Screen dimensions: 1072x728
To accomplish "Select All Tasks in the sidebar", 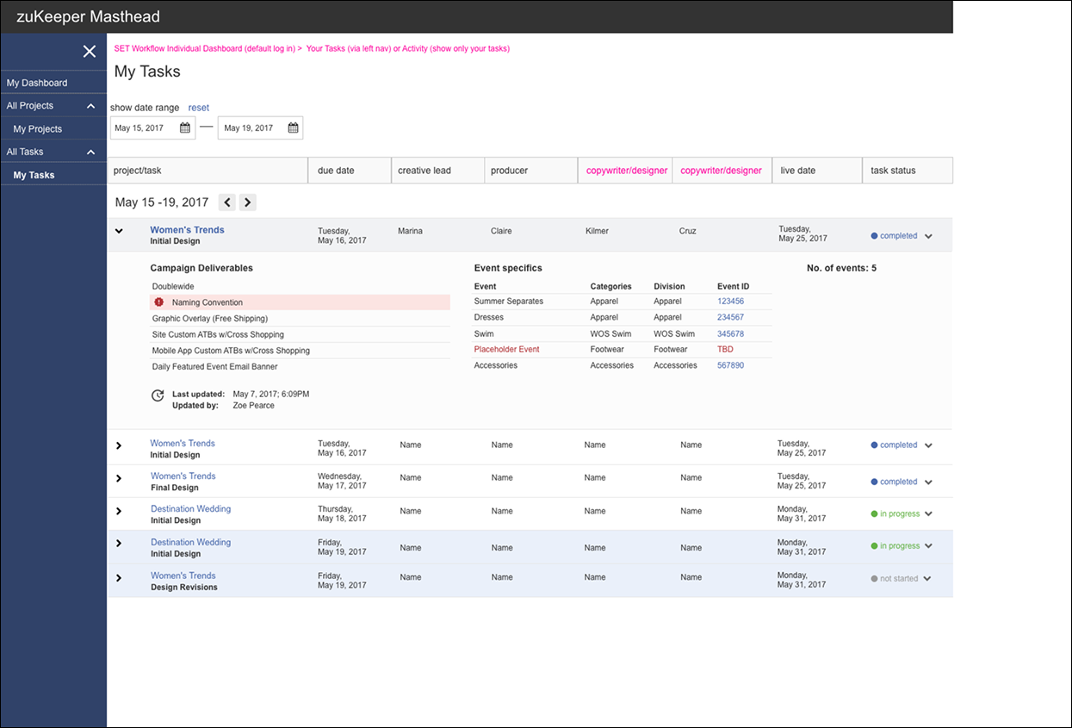I will (x=25, y=152).
